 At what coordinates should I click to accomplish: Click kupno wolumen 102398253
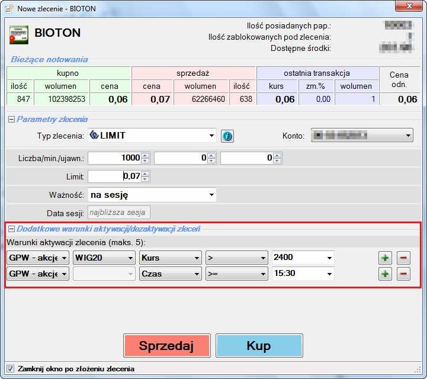[x=66, y=99]
